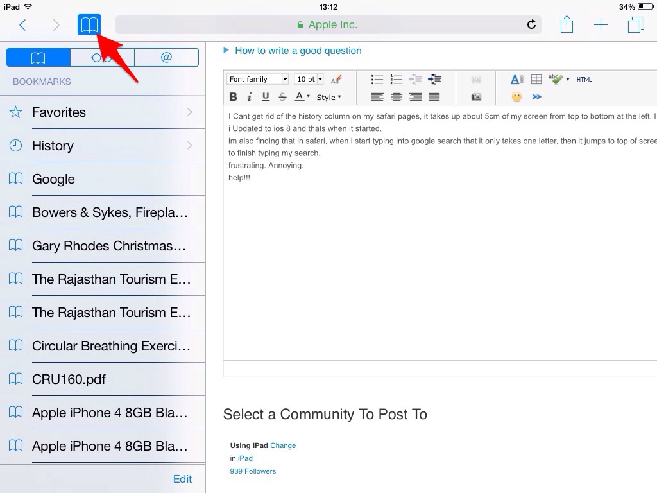The height and width of the screenshot is (493, 657).
Task: Switch to the Reading List glasses tab
Action: point(101,57)
